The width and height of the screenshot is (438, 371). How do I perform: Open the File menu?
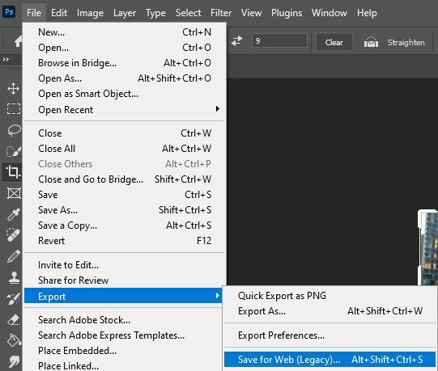click(x=34, y=13)
